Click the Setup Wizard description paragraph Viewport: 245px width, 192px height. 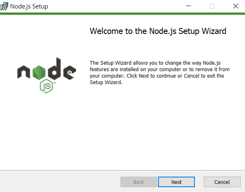pos(160,72)
